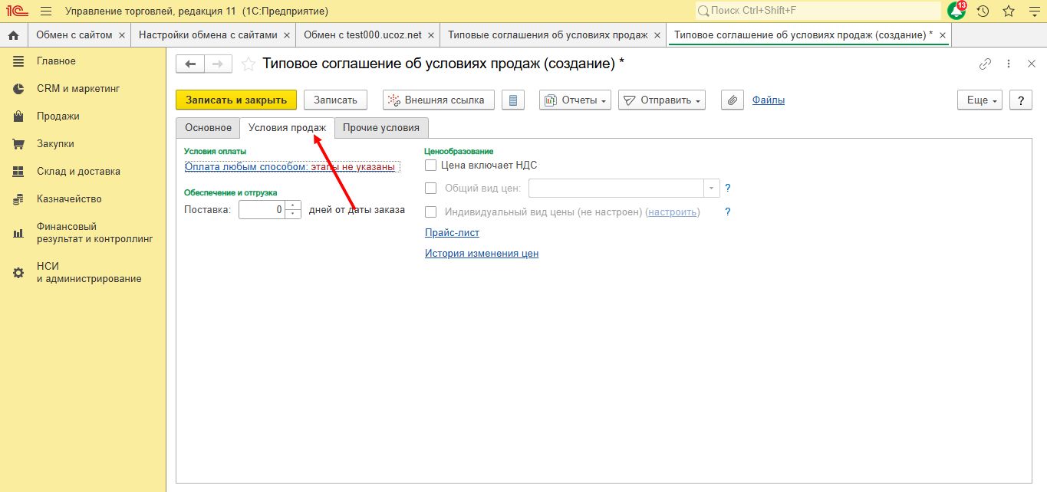
Task: Add form to favorites with star icon
Action: click(x=249, y=64)
